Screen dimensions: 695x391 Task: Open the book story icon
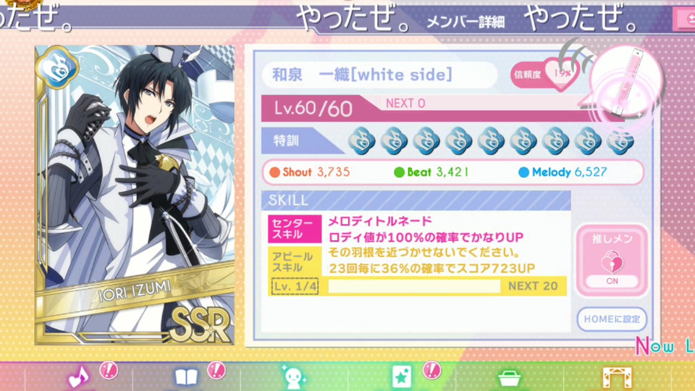[186, 378]
